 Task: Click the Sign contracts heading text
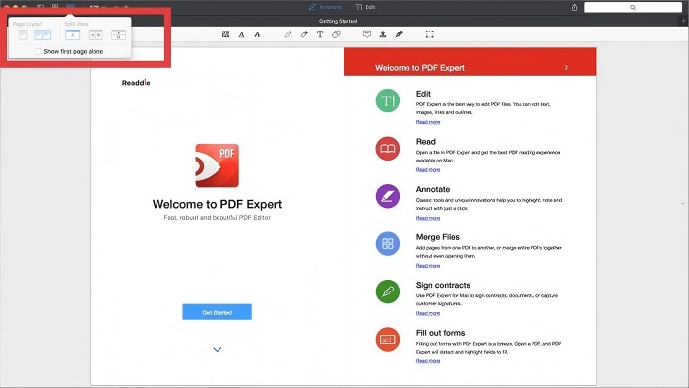click(443, 286)
